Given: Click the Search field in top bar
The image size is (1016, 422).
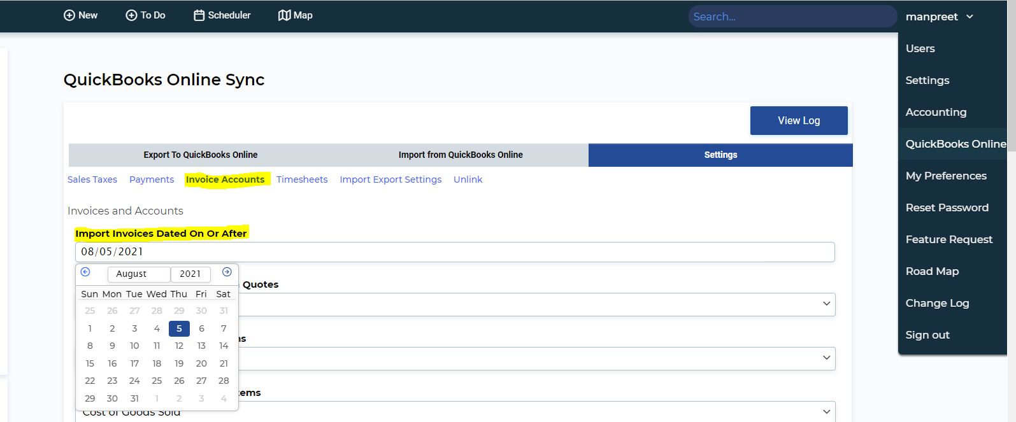Looking at the screenshot, I should [792, 17].
